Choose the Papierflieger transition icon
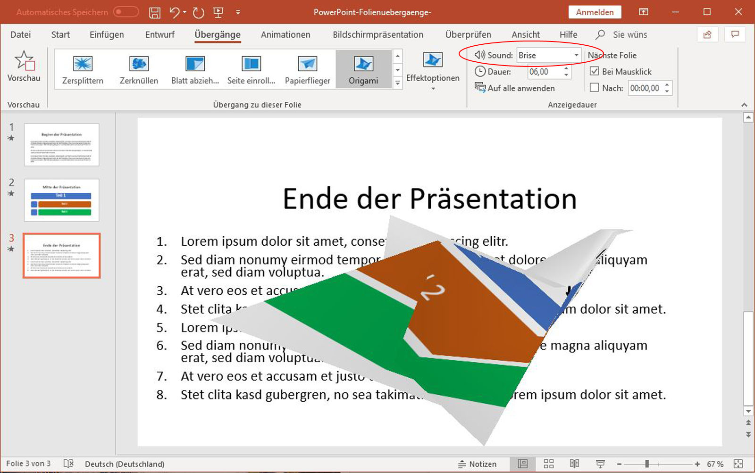755x473 pixels. coord(307,64)
